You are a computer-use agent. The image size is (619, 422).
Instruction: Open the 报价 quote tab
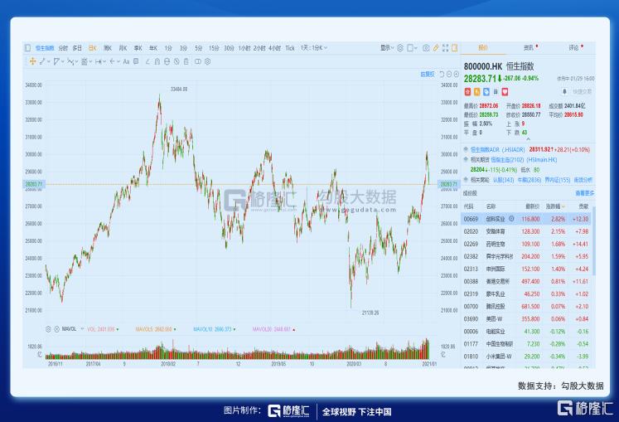pos(483,48)
